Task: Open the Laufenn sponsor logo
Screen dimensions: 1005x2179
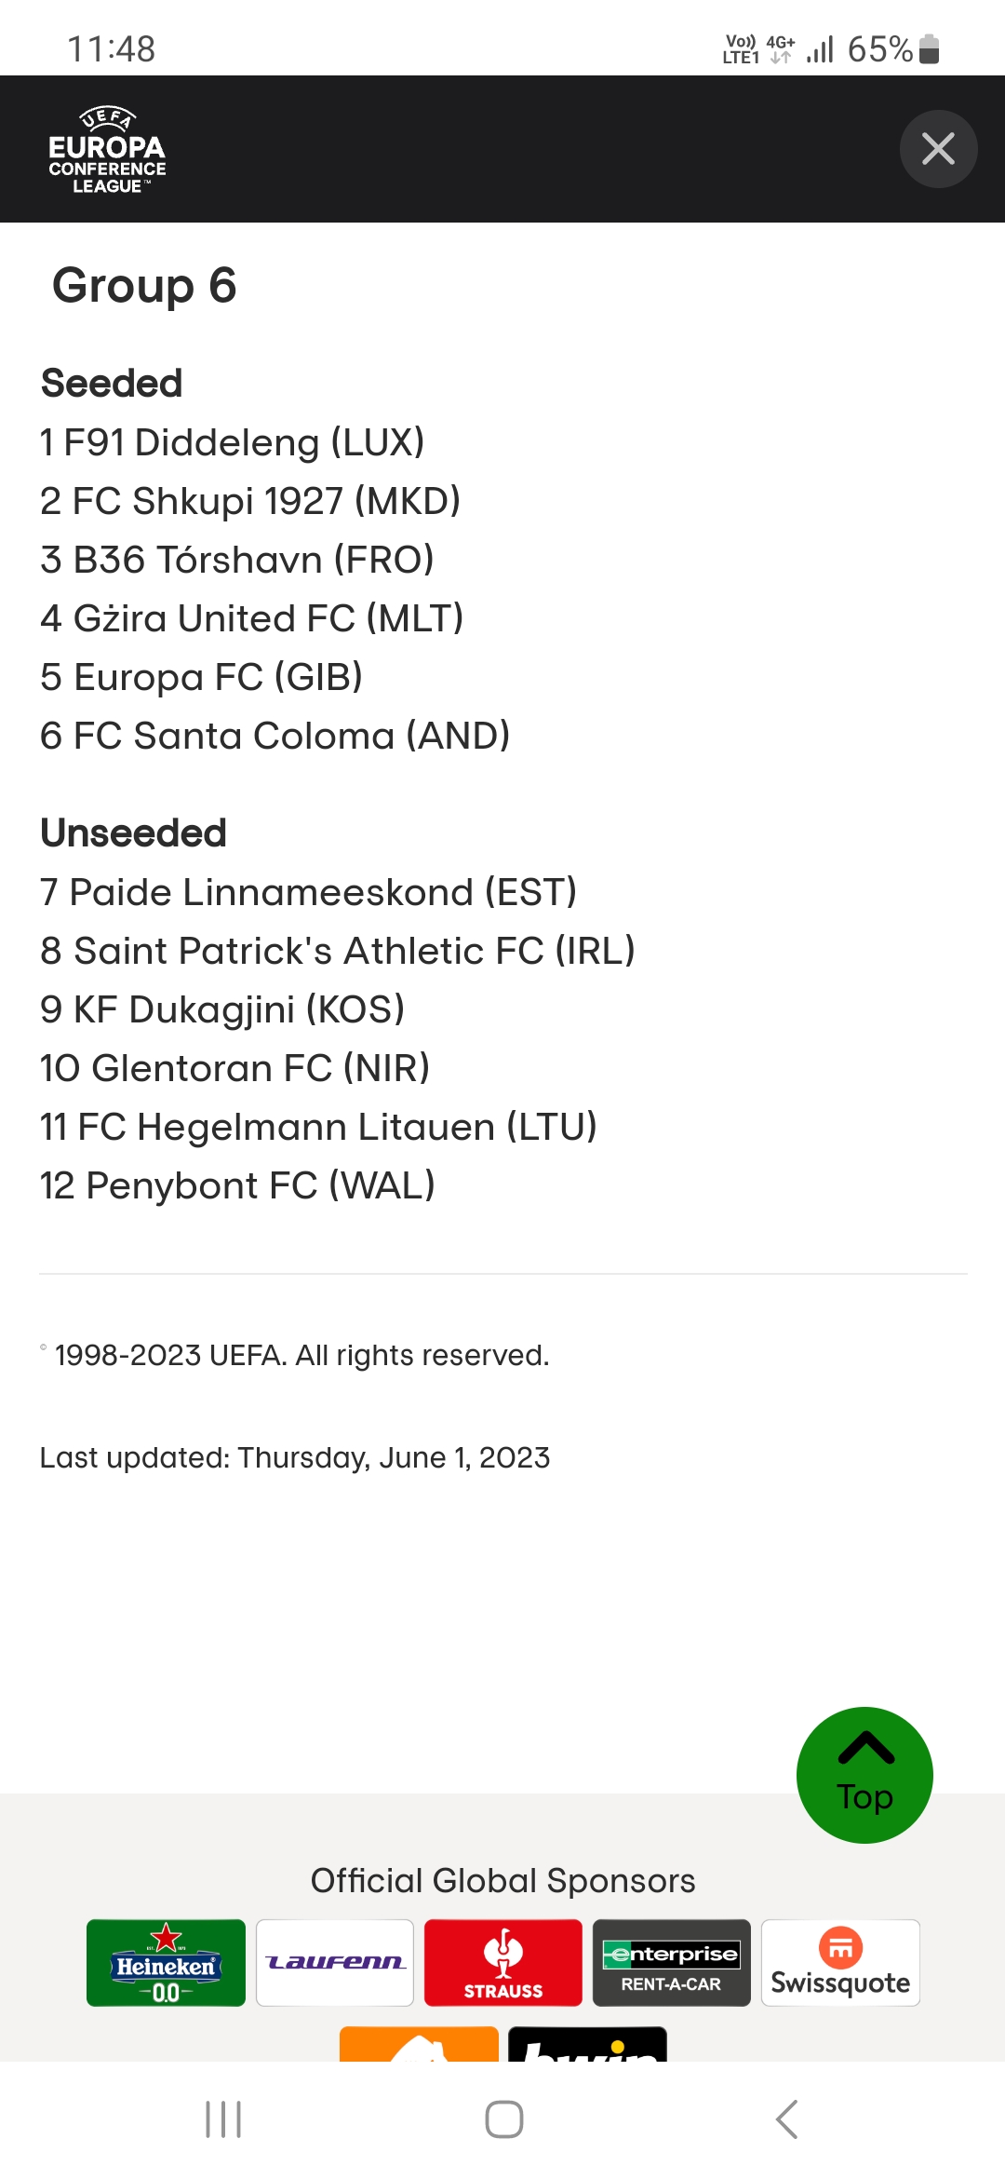Action: pos(335,1962)
